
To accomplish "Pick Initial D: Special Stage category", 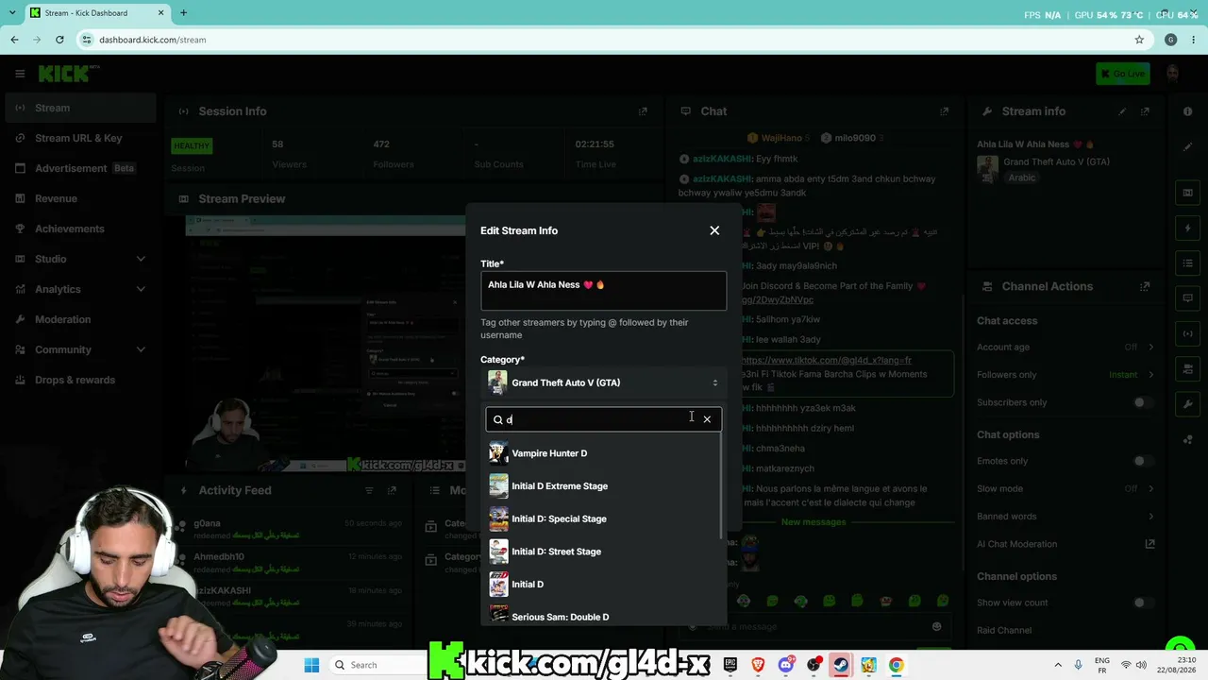I will tap(603, 518).
